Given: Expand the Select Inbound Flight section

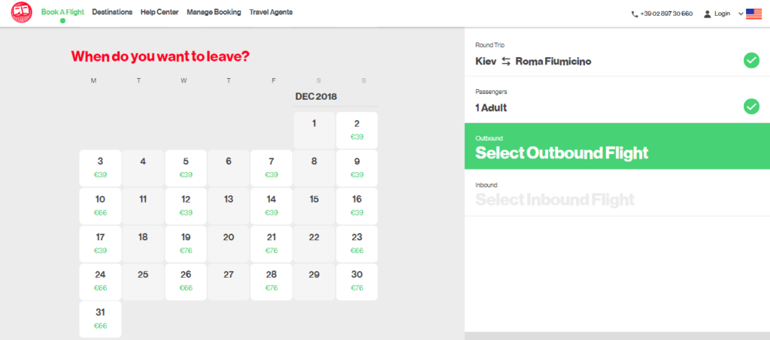Looking at the screenshot, I should (555, 200).
